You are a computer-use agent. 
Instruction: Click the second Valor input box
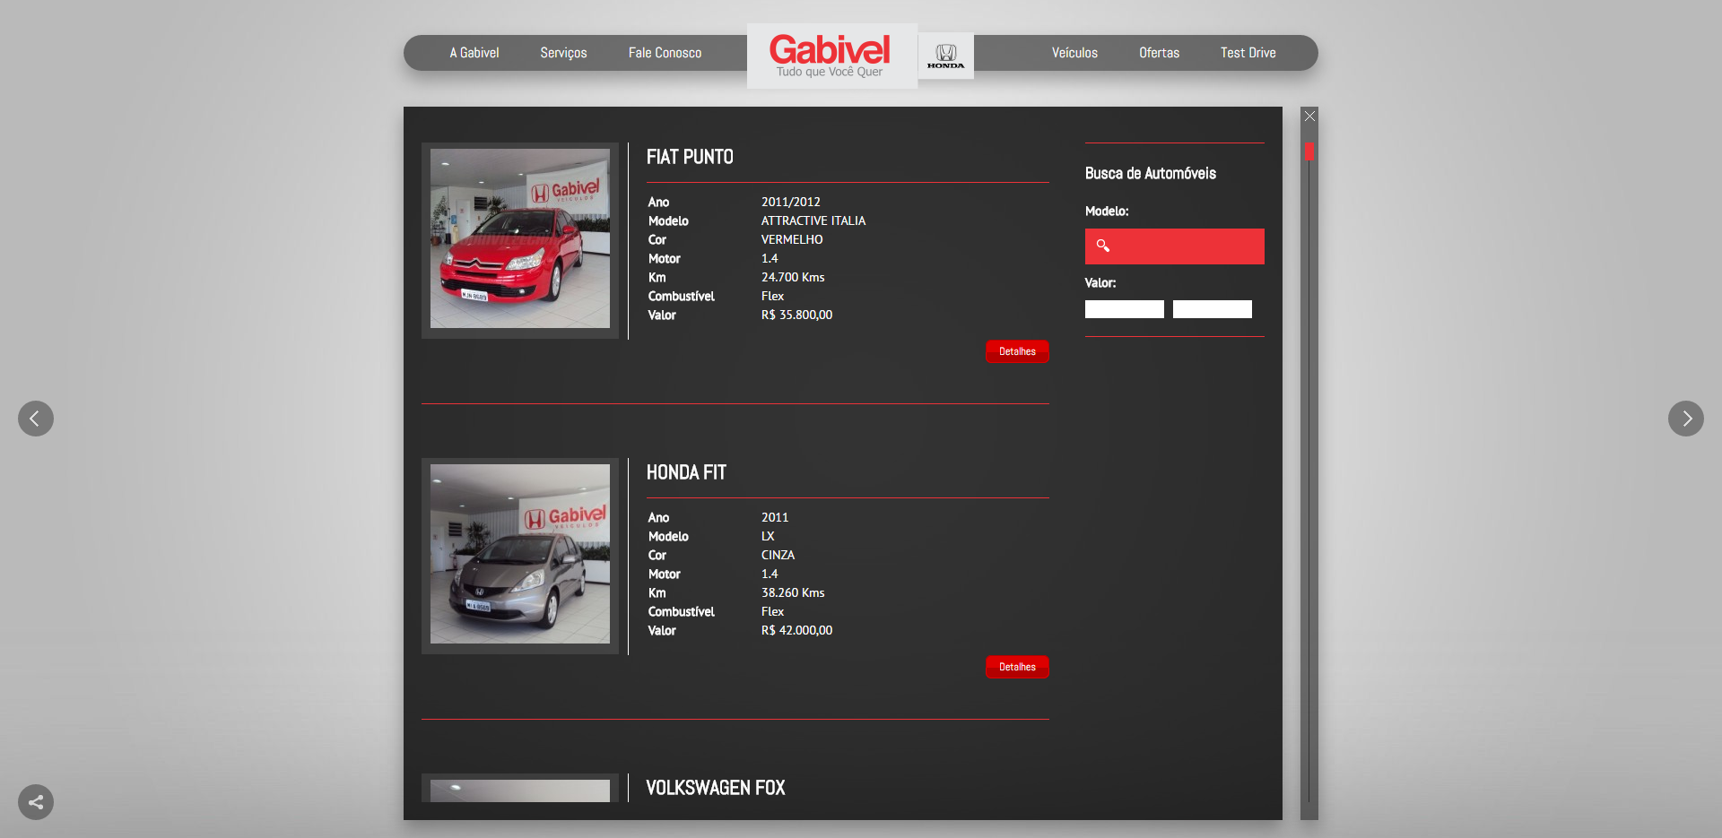[1213, 309]
